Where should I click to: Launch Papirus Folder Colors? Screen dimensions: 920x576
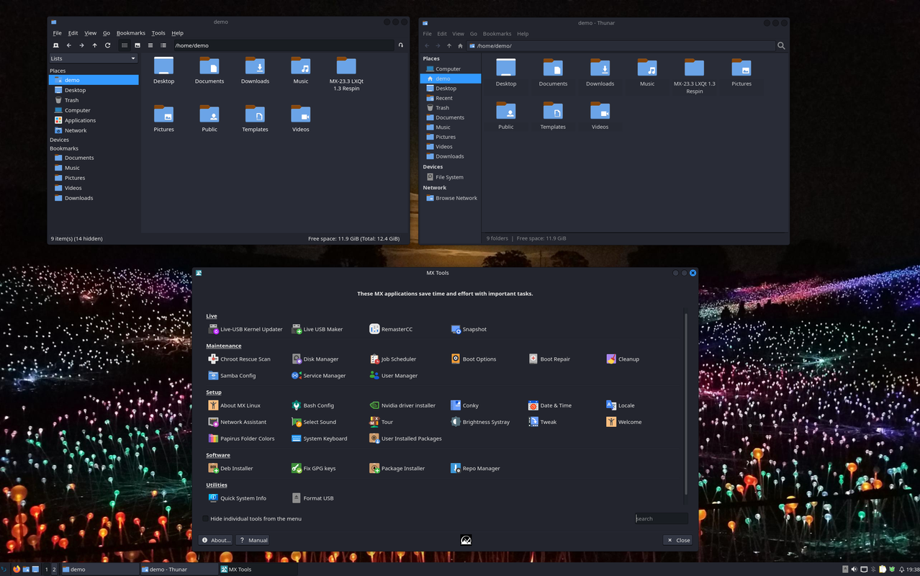click(241, 438)
